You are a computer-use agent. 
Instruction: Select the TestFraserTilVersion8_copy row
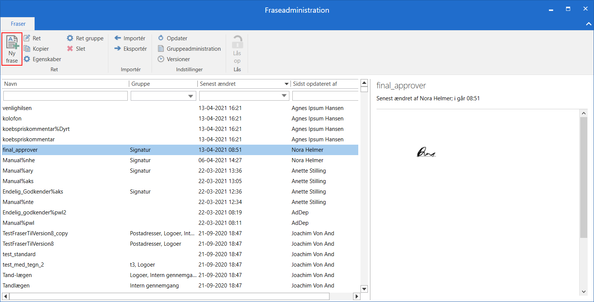click(180, 233)
